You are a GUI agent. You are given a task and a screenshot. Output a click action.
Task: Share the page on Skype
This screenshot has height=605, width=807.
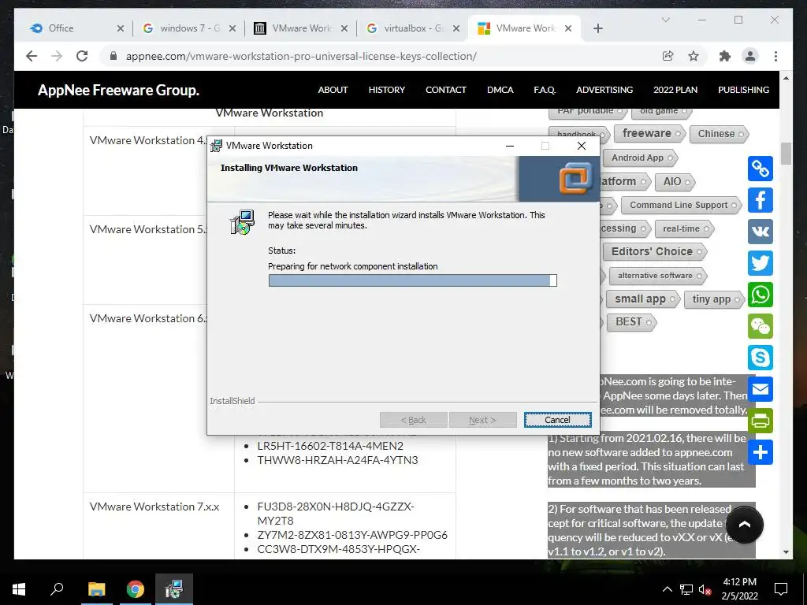761,358
